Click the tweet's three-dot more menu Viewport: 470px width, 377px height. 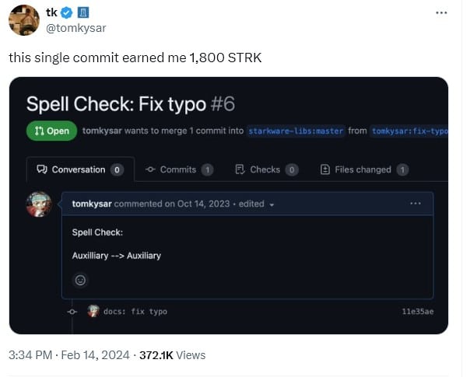442,14
